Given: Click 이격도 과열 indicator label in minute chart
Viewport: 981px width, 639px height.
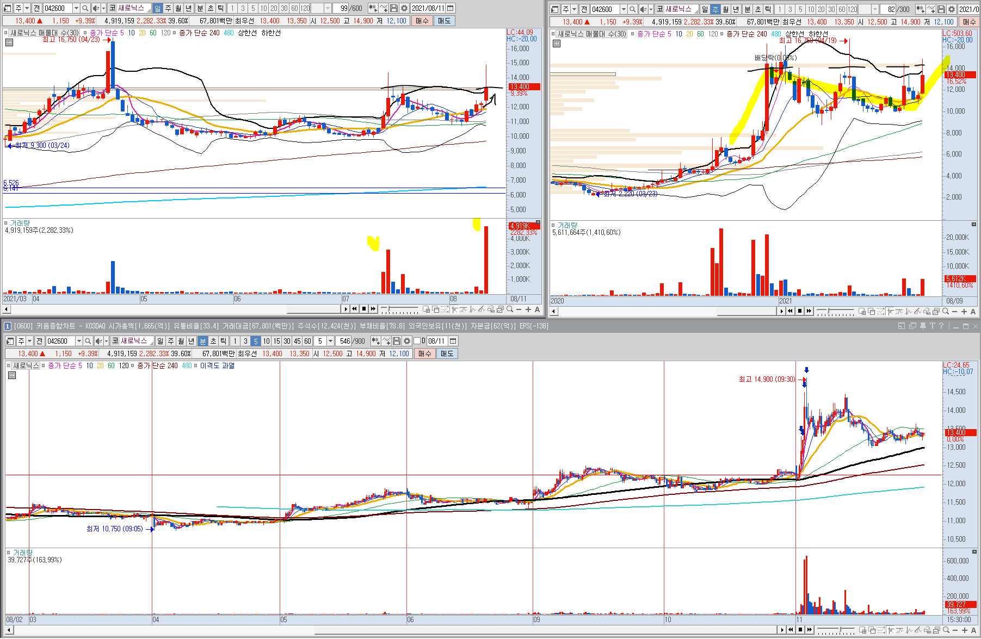Looking at the screenshot, I should (x=217, y=365).
